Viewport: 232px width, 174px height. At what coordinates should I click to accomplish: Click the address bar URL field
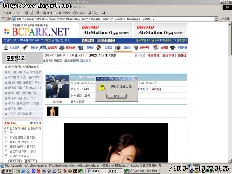(x=115, y=19)
